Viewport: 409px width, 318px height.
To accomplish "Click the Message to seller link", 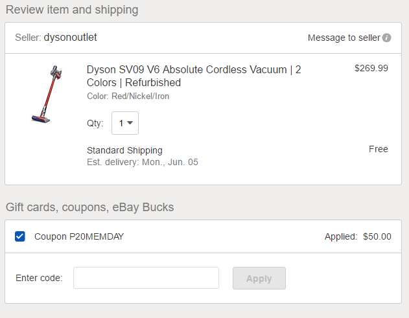I will (x=344, y=38).
